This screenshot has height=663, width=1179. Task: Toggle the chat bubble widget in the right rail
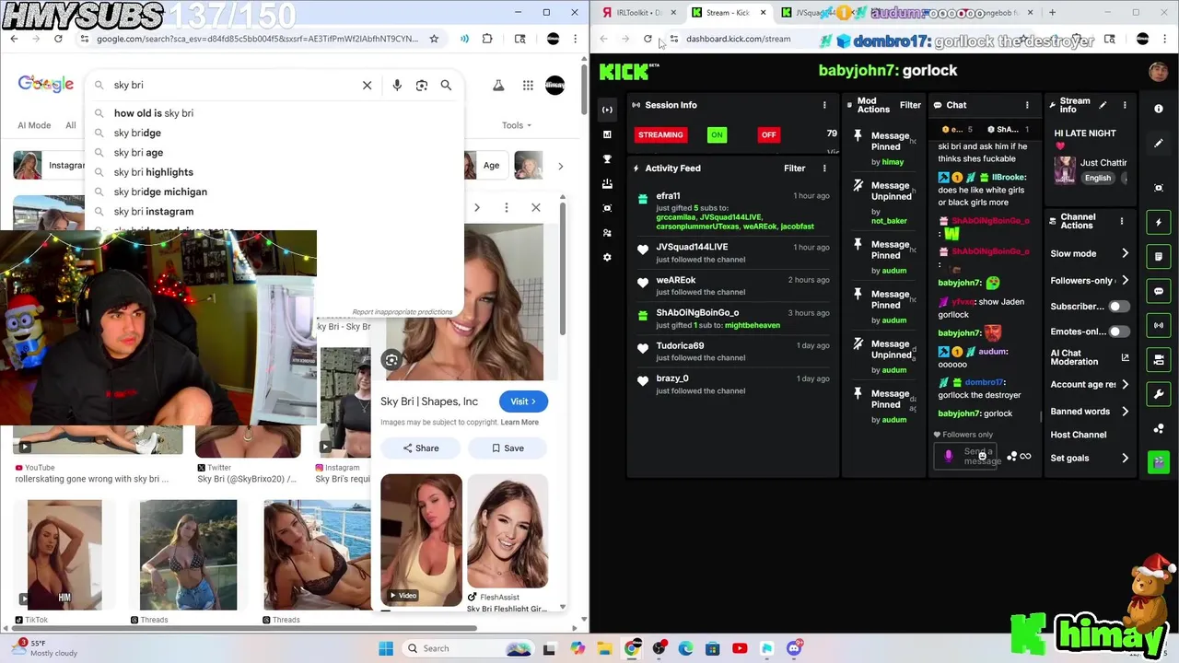click(x=1159, y=291)
